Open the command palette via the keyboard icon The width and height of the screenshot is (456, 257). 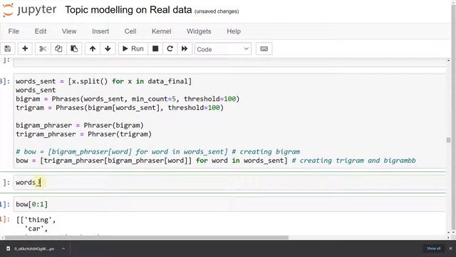pyautogui.click(x=264, y=49)
